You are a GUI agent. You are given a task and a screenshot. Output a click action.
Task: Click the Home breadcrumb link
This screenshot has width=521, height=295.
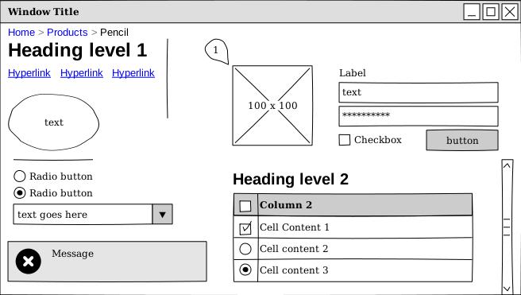pyautogui.click(x=21, y=33)
